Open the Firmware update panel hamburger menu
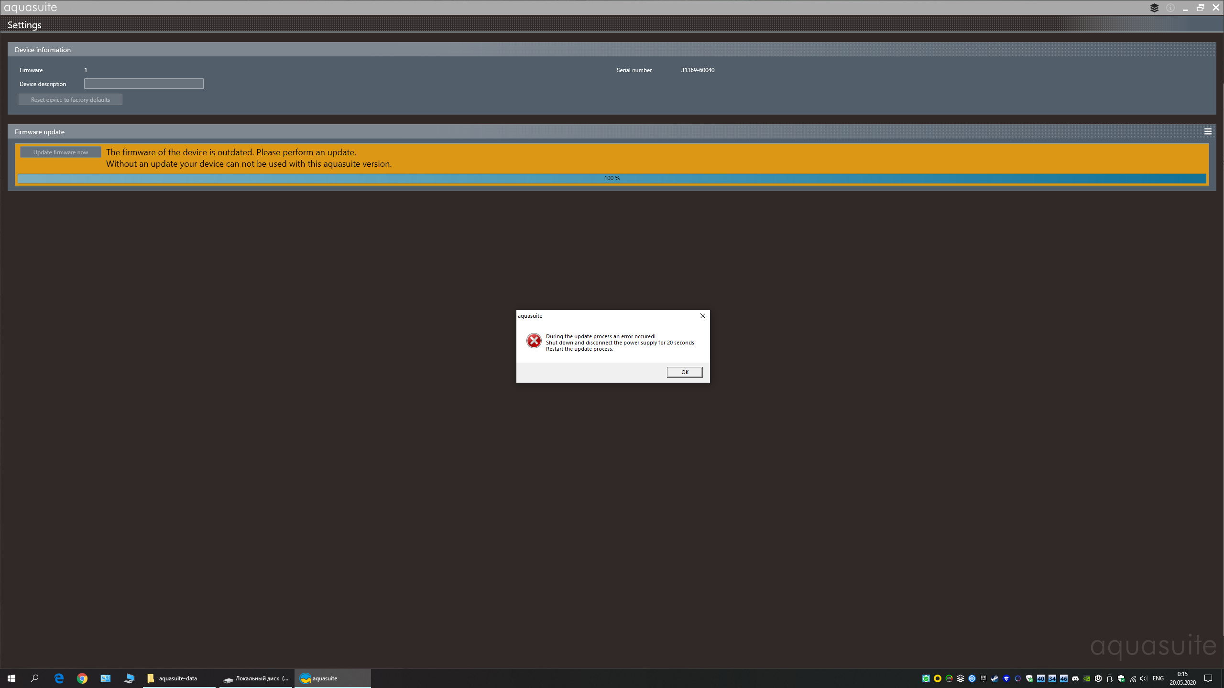This screenshot has width=1224, height=688. pyautogui.click(x=1208, y=131)
